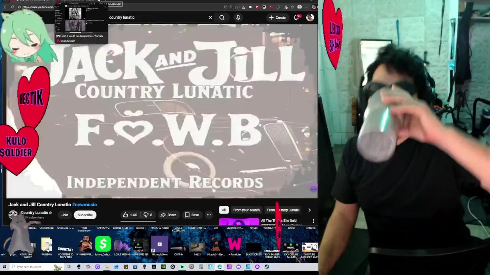Open File Explorer in the taskbar
Viewport: 490px width, 275px height.
[107, 267]
